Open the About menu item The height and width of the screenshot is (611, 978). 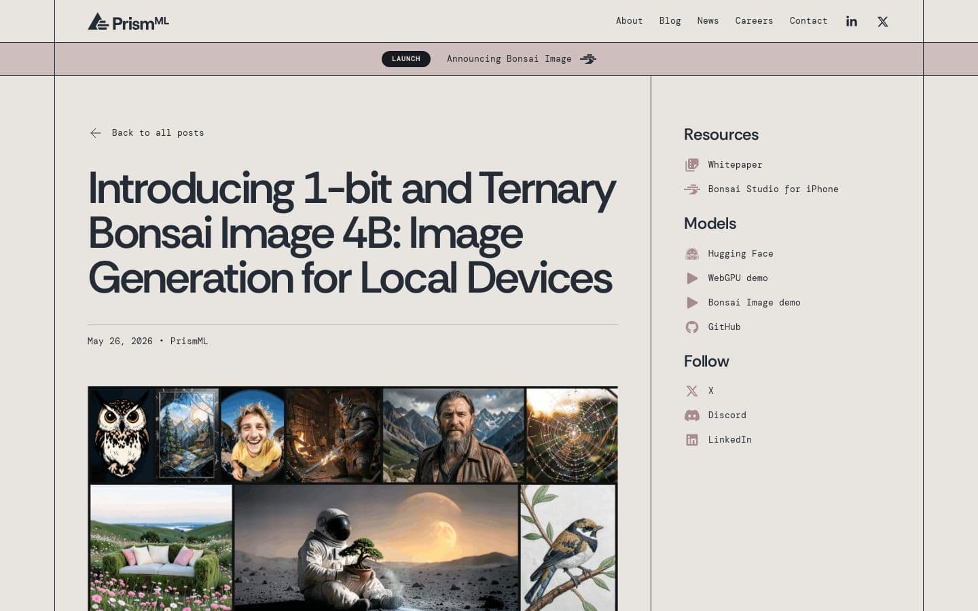[629, 21]
